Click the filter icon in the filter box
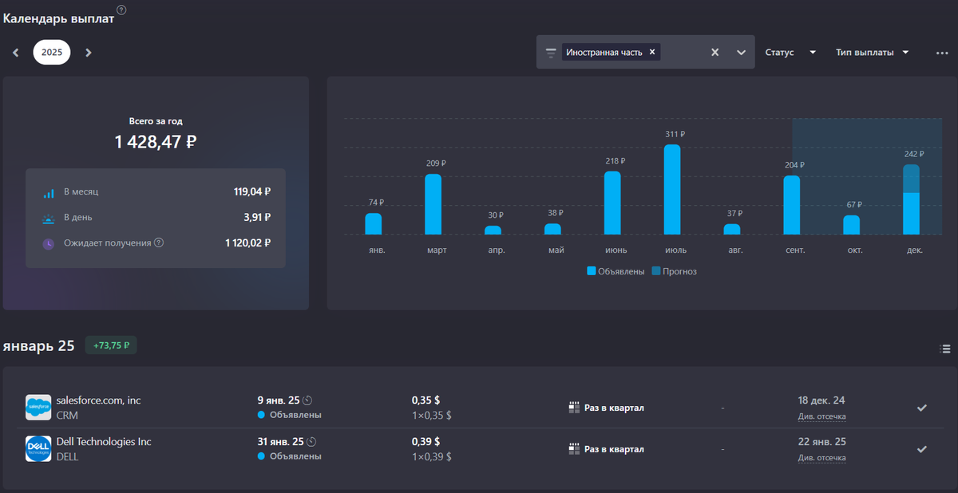 click(x=550, y=53)
